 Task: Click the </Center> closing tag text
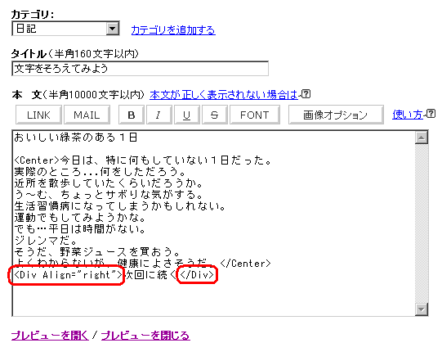click(x=246, y=264)
